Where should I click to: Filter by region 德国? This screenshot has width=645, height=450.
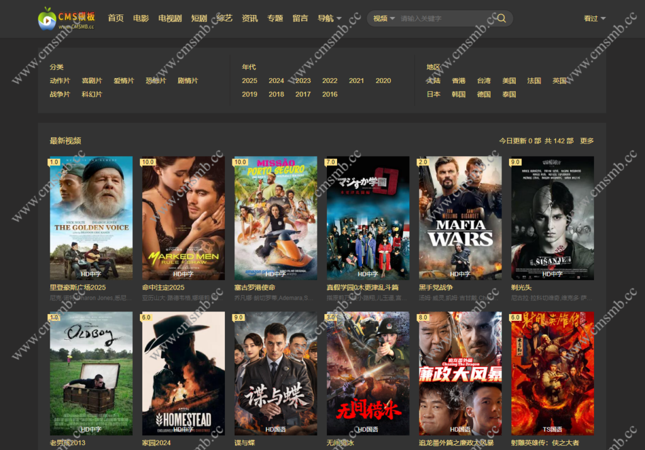click(x=484, y=94)
